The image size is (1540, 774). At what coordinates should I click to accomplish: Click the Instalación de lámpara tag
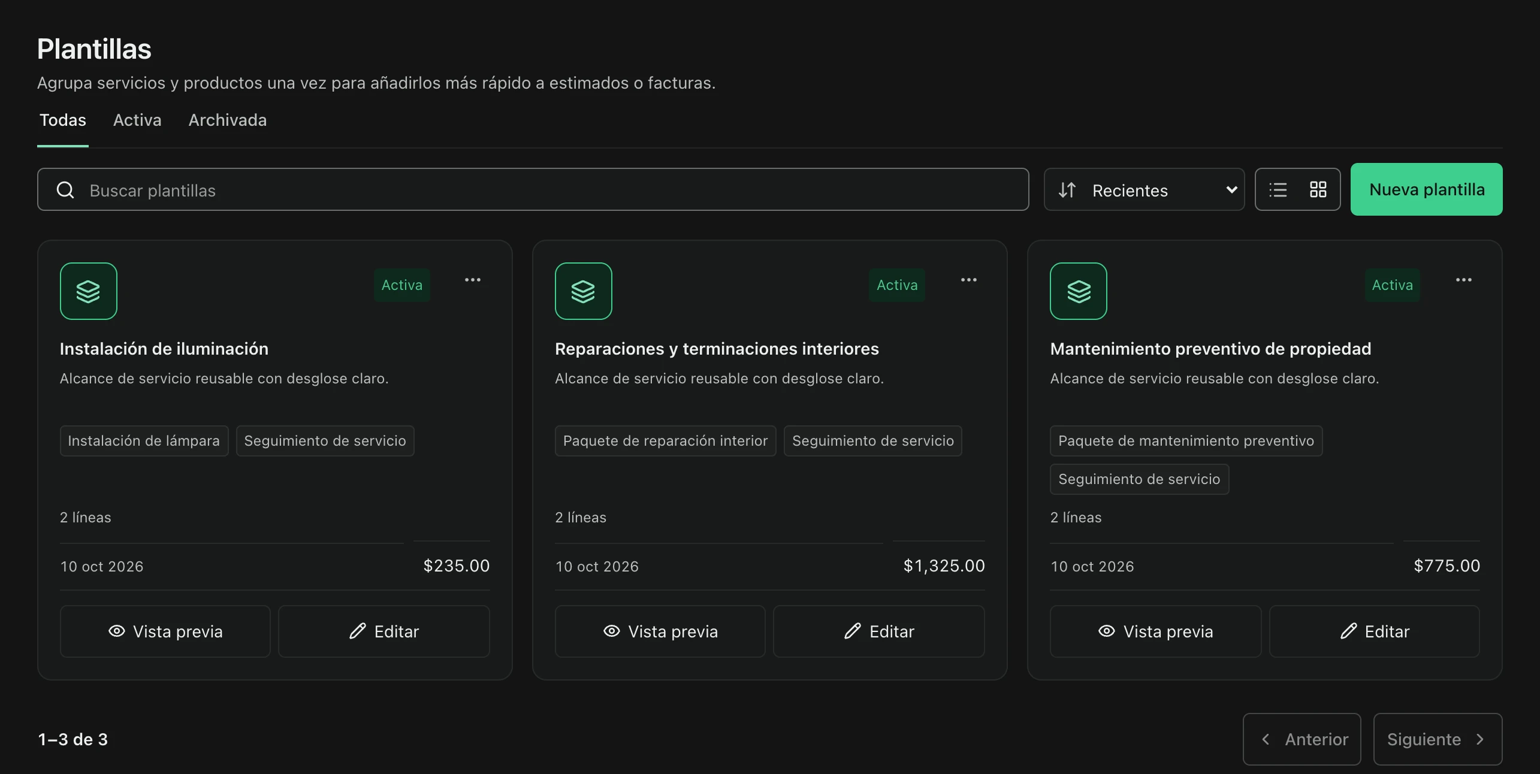click(144, 441)
